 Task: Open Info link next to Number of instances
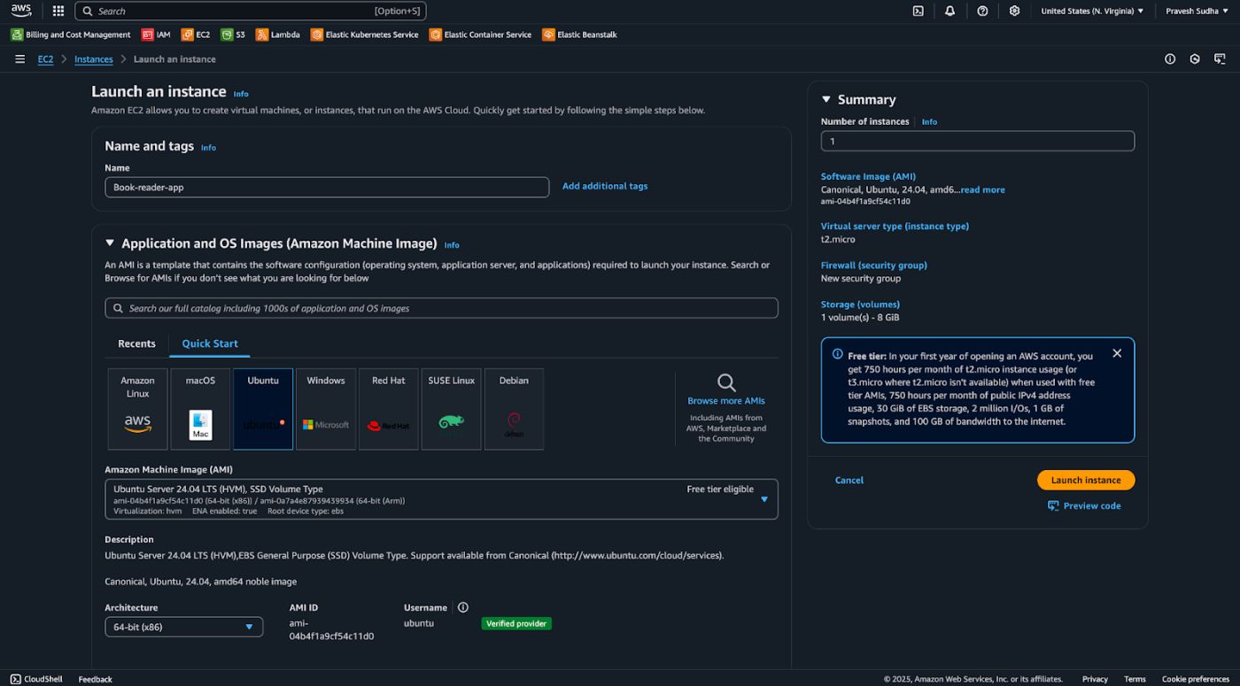[929, 122]
